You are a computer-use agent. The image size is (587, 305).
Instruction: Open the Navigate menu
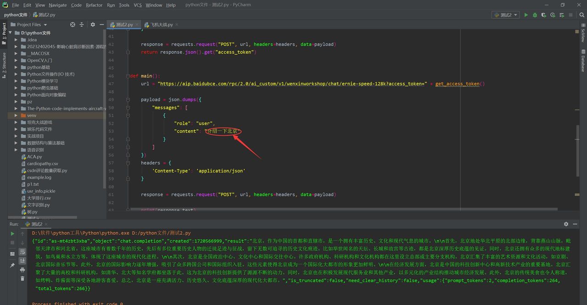[x=57, y=5]
